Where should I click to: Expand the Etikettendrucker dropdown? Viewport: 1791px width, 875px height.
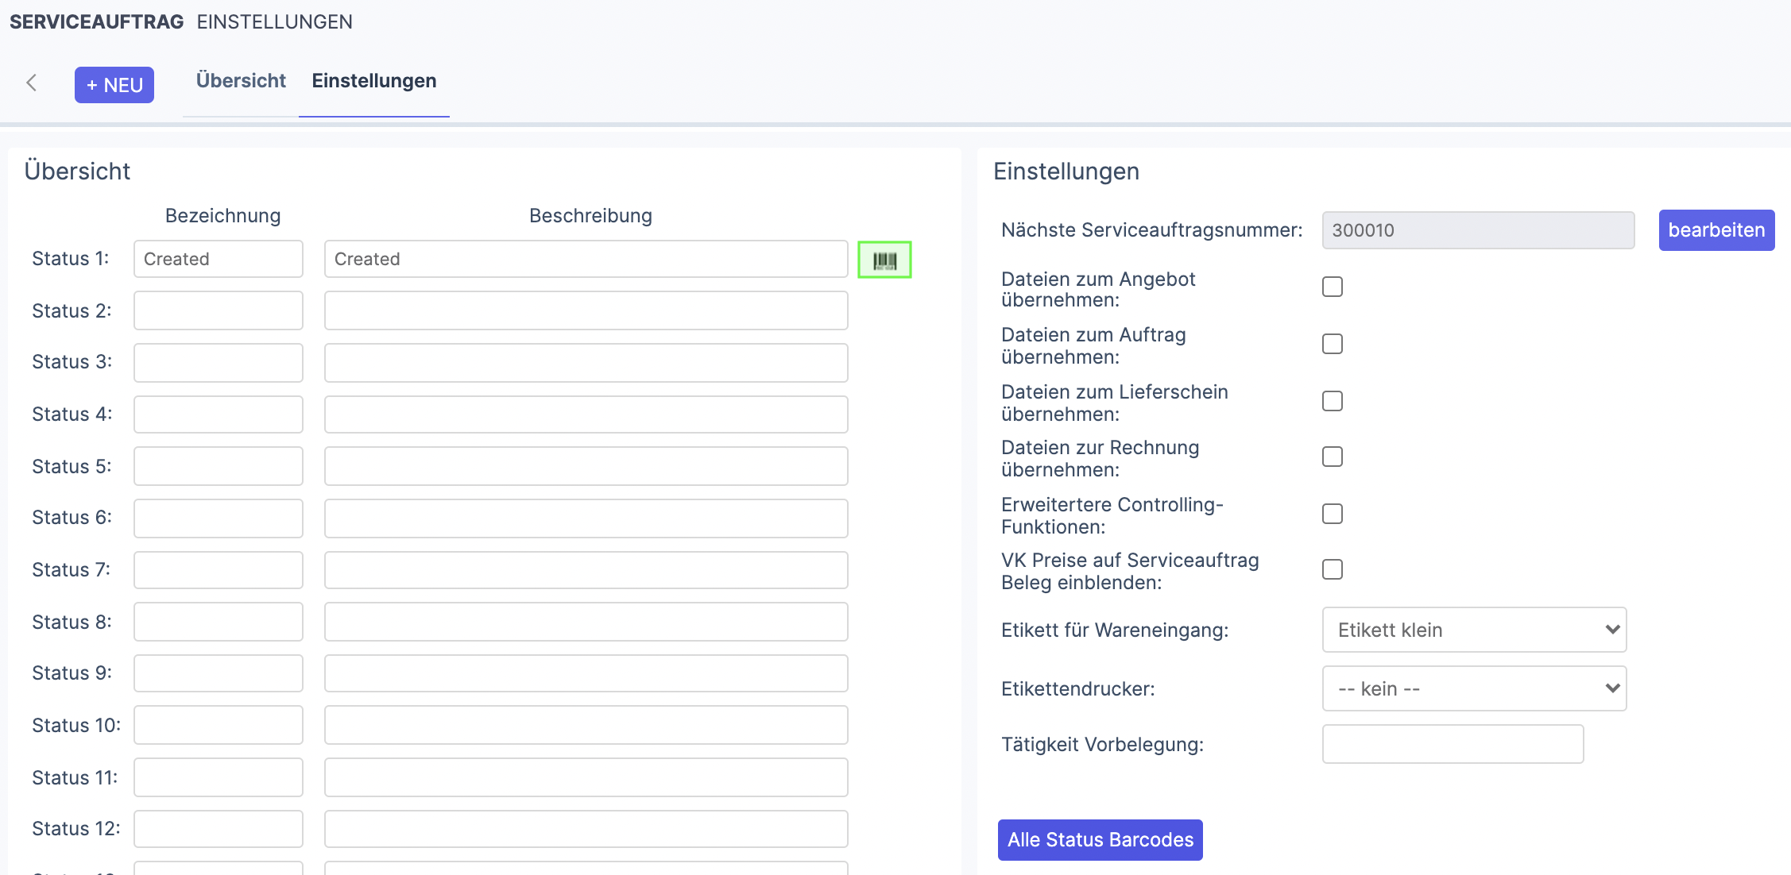point(1474,688)
